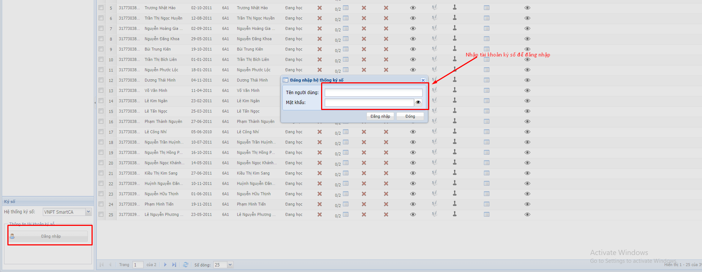Click the signature pen icon in row 18
Screen dimensions: 702x272
434,142
